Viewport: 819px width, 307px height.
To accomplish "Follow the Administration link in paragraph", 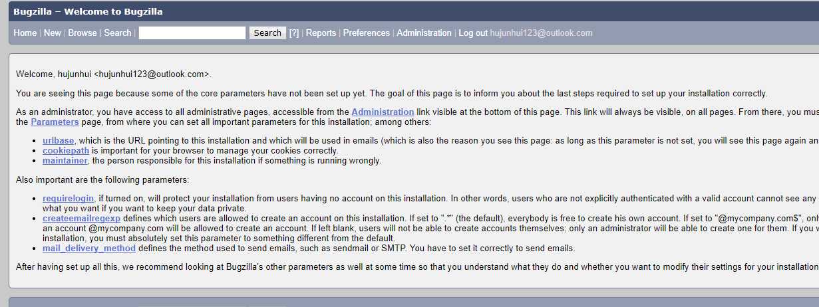I will [x=383, y=112].
